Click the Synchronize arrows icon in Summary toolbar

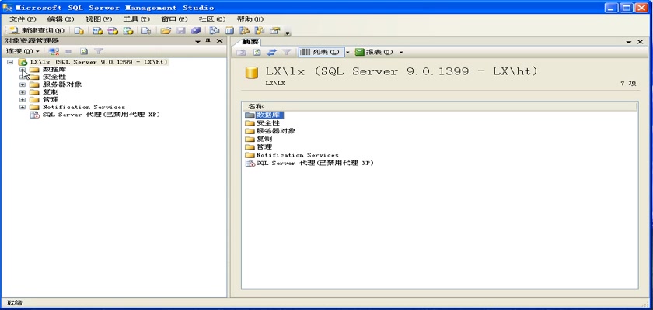271,52
